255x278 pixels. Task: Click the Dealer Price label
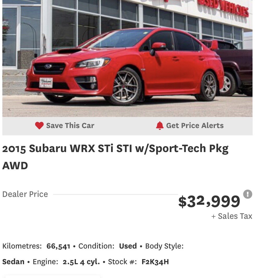tap(25, 194)
